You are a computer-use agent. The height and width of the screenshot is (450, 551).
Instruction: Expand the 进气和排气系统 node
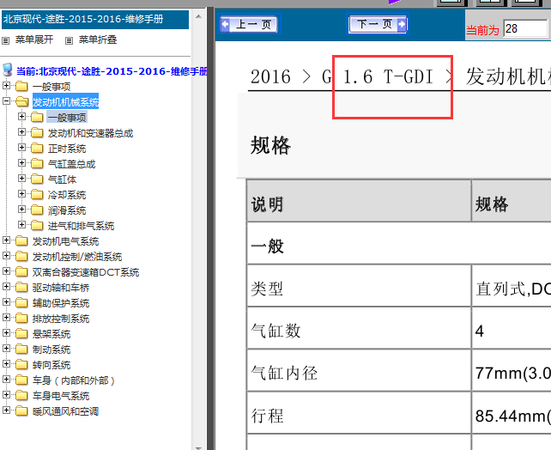21,225
